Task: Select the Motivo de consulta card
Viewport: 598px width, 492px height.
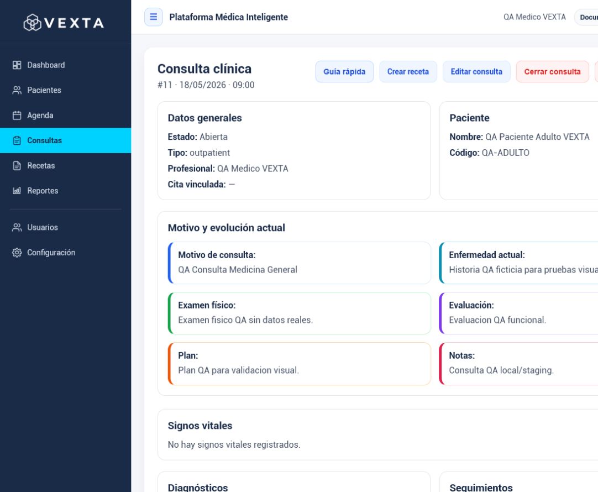Action: point(300,263)
